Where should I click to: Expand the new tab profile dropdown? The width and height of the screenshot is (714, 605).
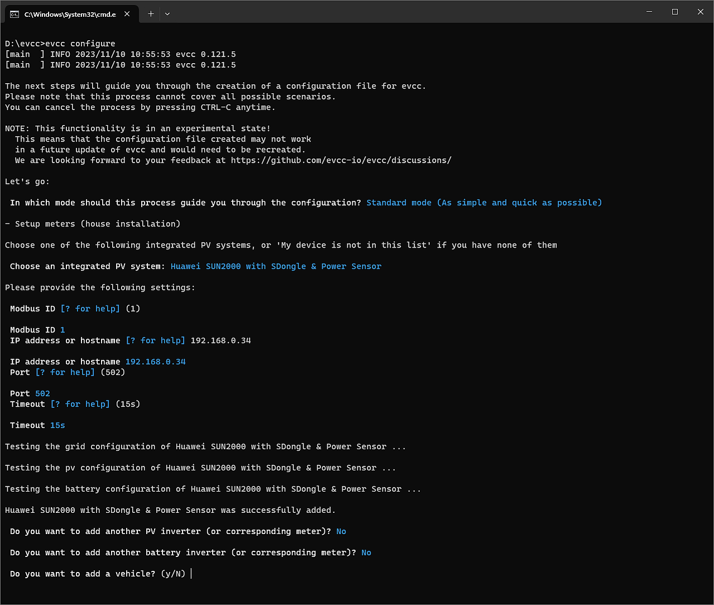click(167, 14)
